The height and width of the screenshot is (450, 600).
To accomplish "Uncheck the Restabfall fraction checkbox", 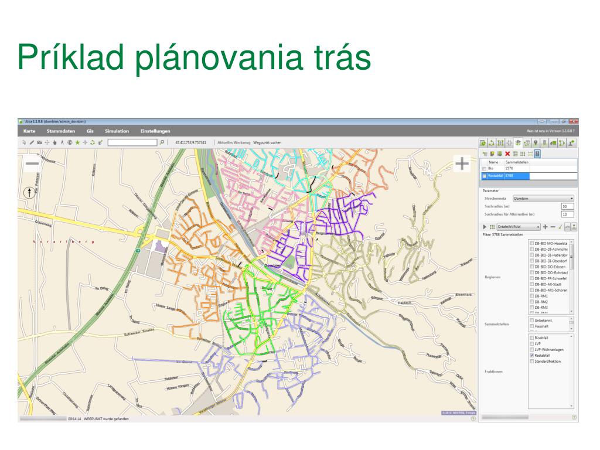I will tap(531, 356).
